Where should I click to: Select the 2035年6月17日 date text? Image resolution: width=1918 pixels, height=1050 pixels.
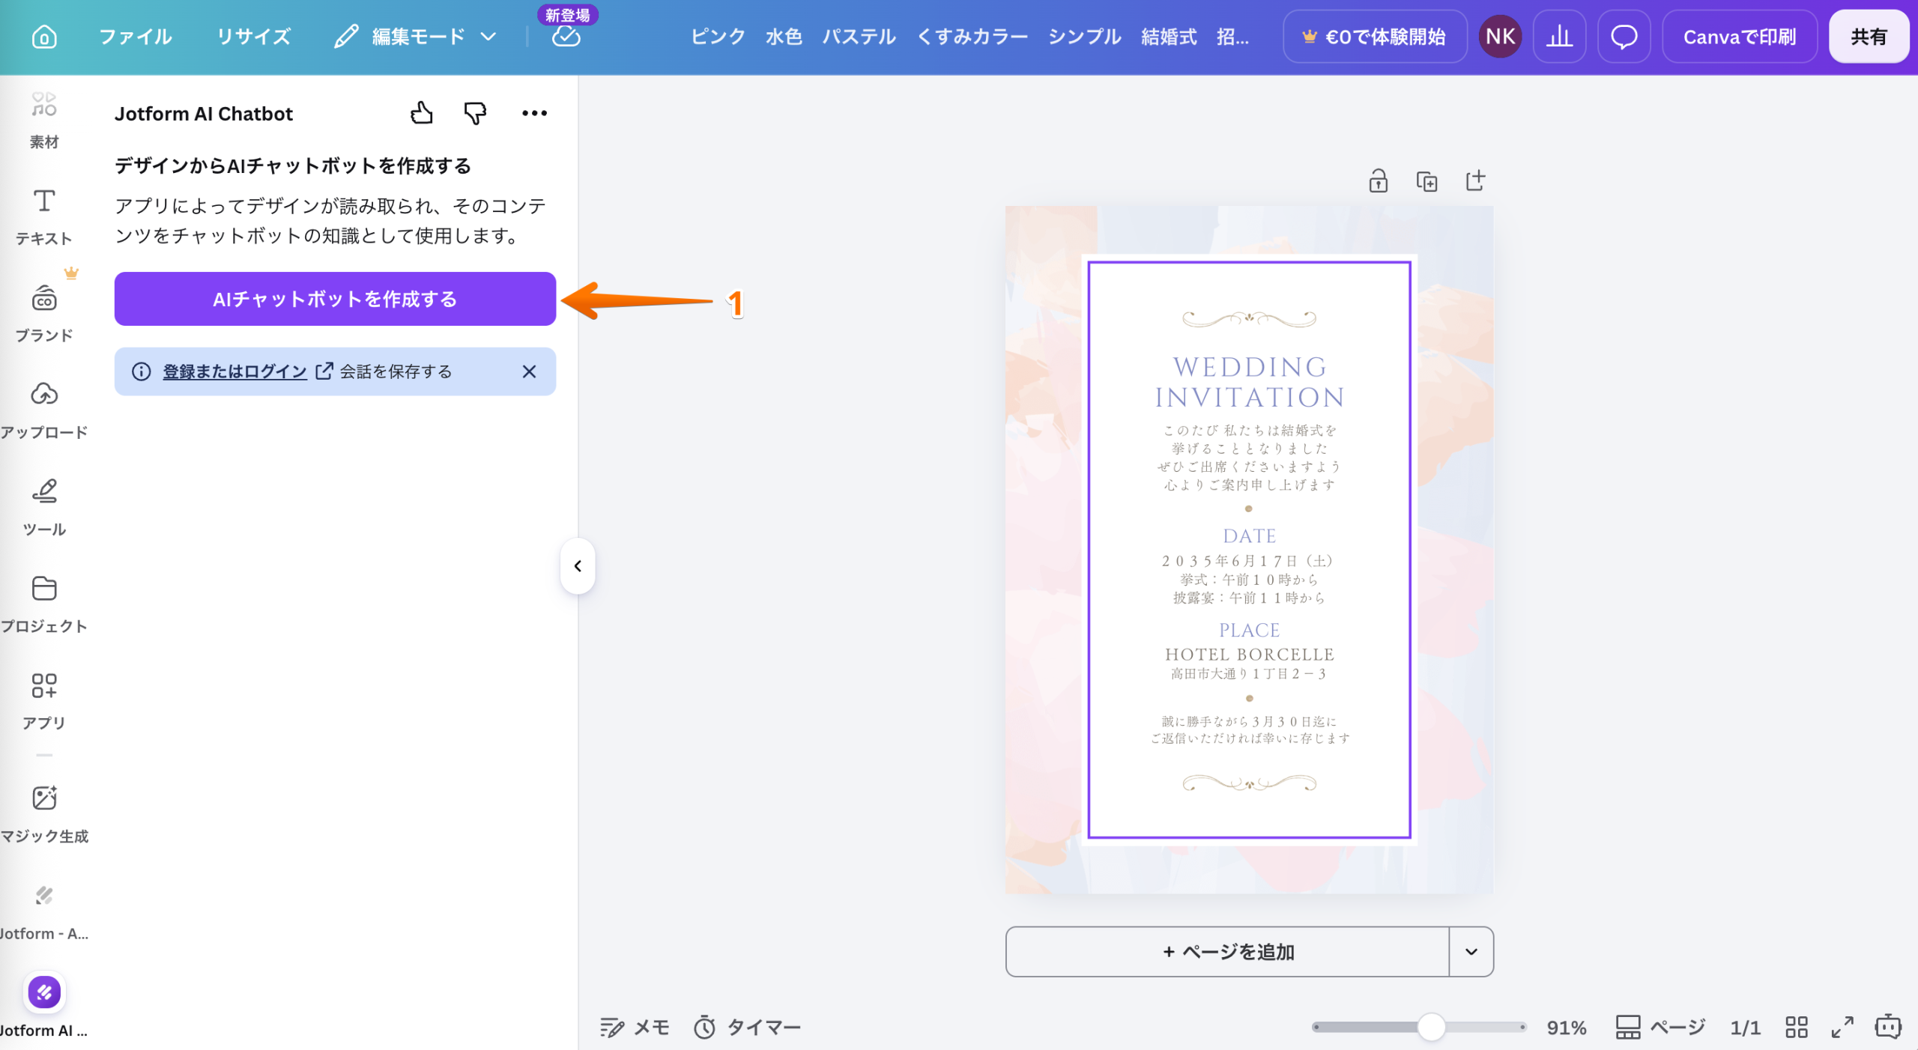point(1247,561)
